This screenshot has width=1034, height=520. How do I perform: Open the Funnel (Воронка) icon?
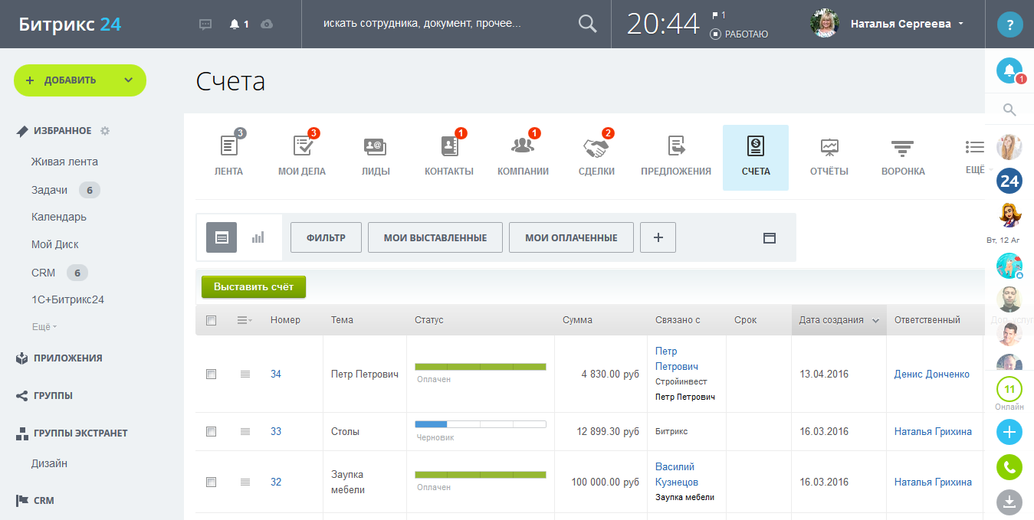click(902, 146)
